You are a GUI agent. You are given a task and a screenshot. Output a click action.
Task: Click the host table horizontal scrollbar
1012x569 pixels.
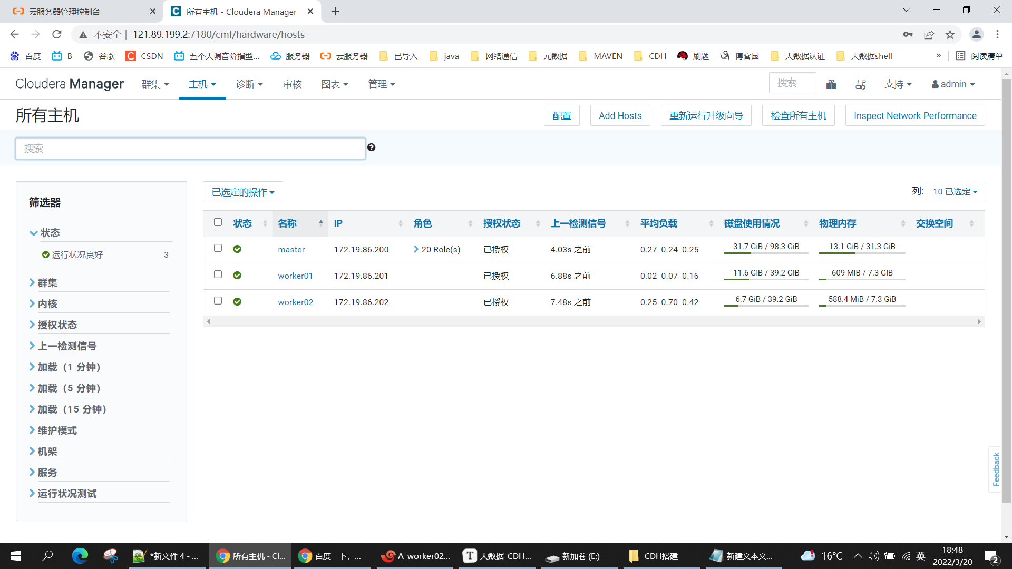pos(593,321)
